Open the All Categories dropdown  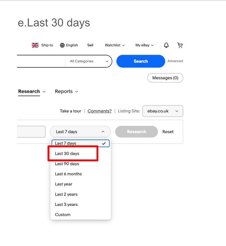click(89, 61)
